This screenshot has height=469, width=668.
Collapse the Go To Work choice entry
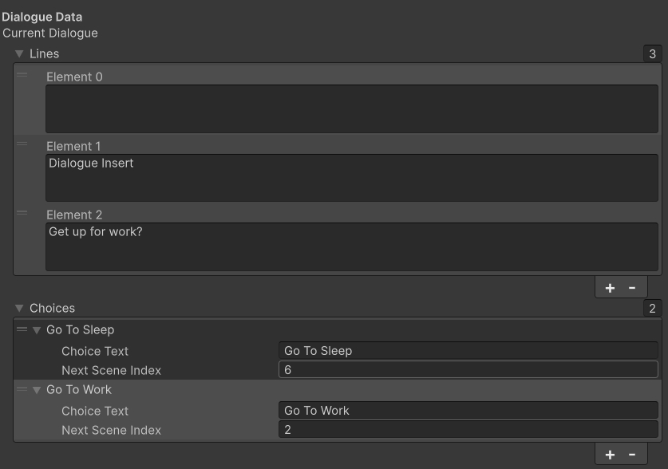pyautogui.click(x=37, y=390)
